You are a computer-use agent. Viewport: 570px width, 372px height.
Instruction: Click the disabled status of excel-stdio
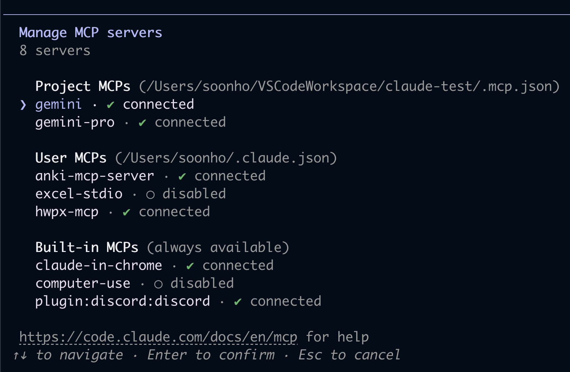tap(194, 194)
